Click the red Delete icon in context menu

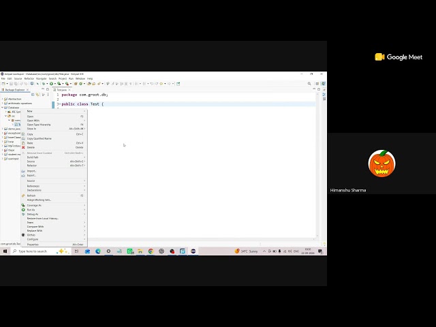coord(23,147)
